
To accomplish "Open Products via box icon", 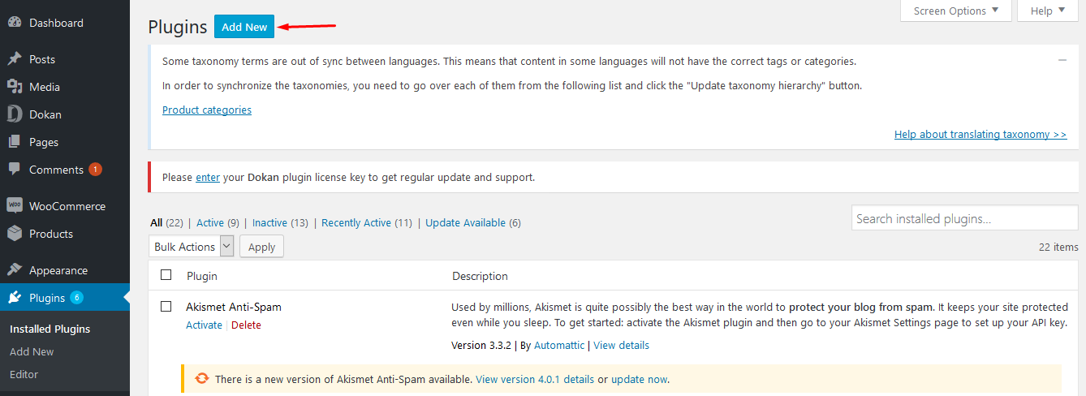I will coord(15,234).
